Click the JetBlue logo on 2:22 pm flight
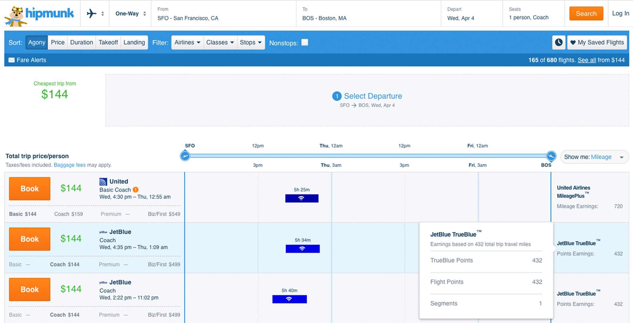633x323 pixels. point(103,283)
